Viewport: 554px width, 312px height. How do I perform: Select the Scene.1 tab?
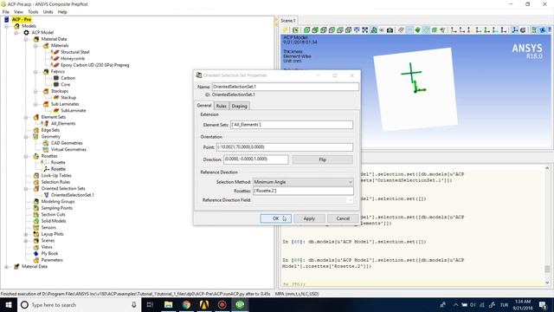pyautogui.click(x=288, y=21)
